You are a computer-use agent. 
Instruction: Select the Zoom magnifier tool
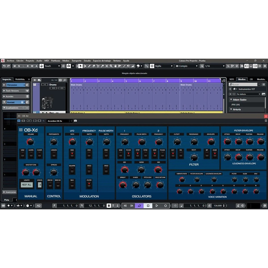[x=111, y=66]
